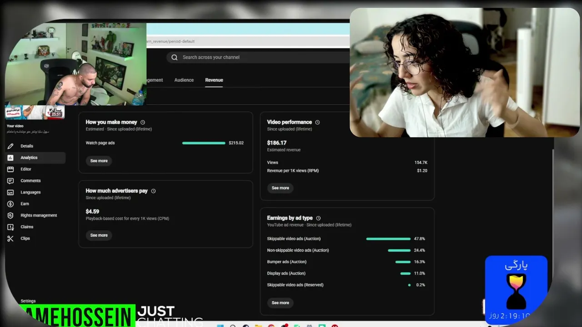Click the Video performance info icon
This screenshot has width=582, height=327.
coord(317,122)
